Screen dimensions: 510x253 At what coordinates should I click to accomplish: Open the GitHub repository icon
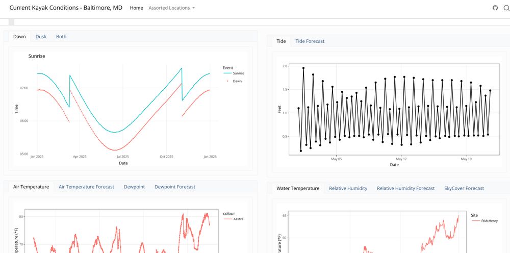495,8
